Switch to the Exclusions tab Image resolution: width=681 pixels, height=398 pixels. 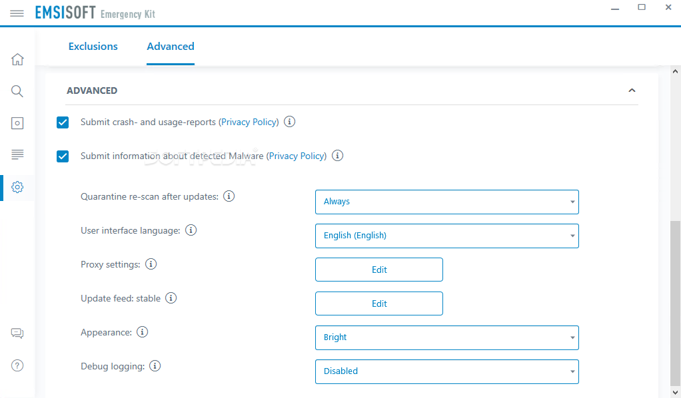point(93,47)
